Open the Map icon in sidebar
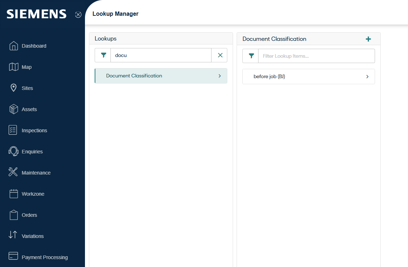408x267 pixels. [x=14, y=67]
